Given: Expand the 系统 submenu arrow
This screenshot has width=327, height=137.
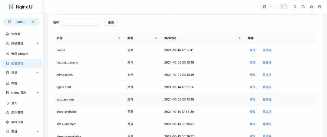Looking at the screenshot, I should [x=38, y=131].
